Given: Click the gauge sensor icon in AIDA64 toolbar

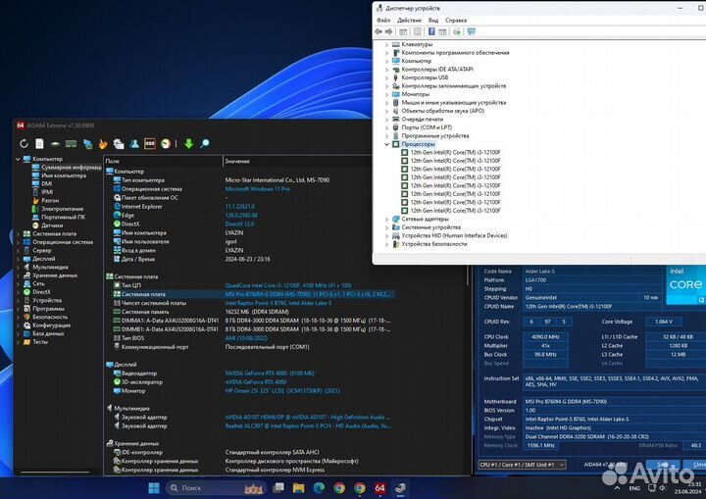Looking at the screenshot, I should click(166, 144).
